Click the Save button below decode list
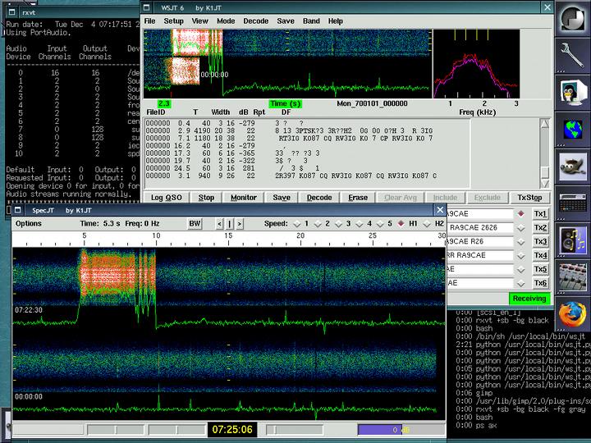This screenshot has width=591, height=443. (x=282, y=198)
